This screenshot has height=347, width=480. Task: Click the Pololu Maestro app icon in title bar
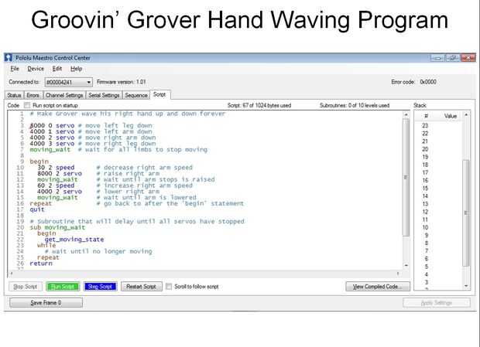9,57
